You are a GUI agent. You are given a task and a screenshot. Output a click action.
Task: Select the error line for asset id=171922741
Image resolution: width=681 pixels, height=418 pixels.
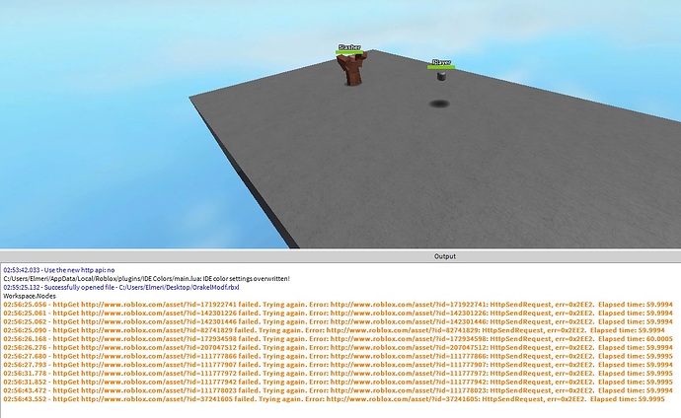[338, 305]
